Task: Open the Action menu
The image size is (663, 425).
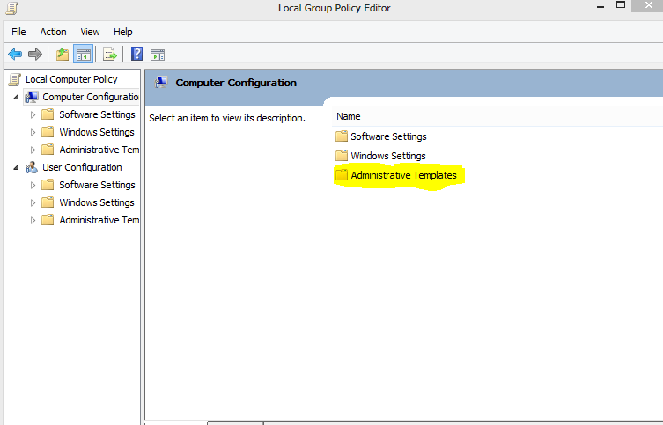Action: point(54,32)
